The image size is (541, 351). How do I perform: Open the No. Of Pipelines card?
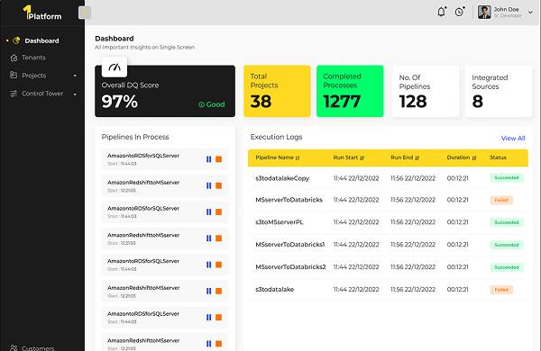coord(426,91)
